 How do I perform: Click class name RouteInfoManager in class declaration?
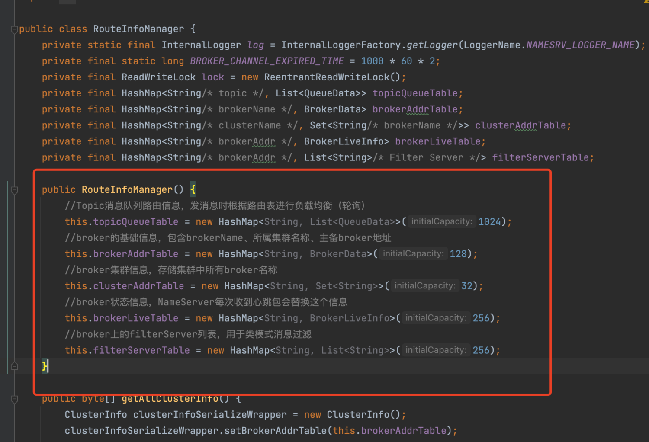[x=138, y=29]
